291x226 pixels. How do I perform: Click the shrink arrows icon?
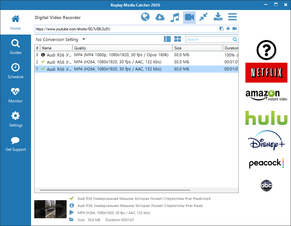[x=203, y=17]
